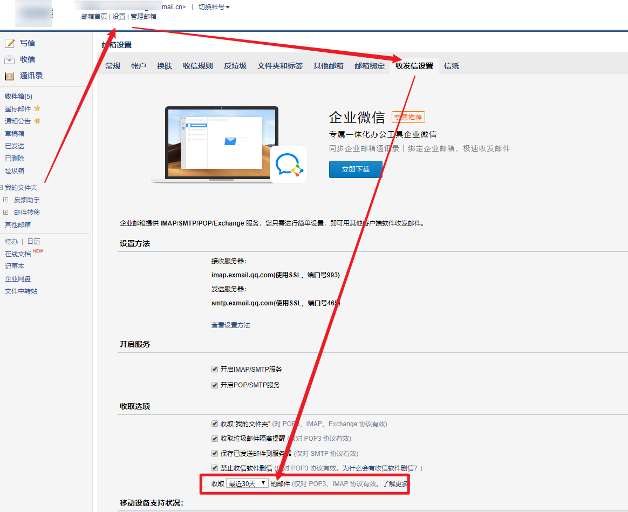628x512 pixels.
Task: Open the 垃圾箱 folder
Action: [x=15, y=170]
